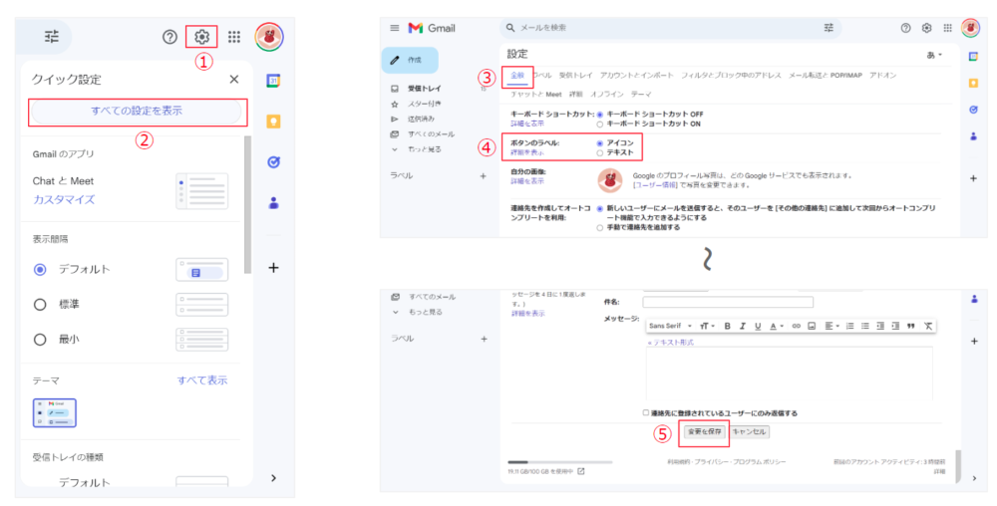Select the 最小 display density radio

click(40, 340)
